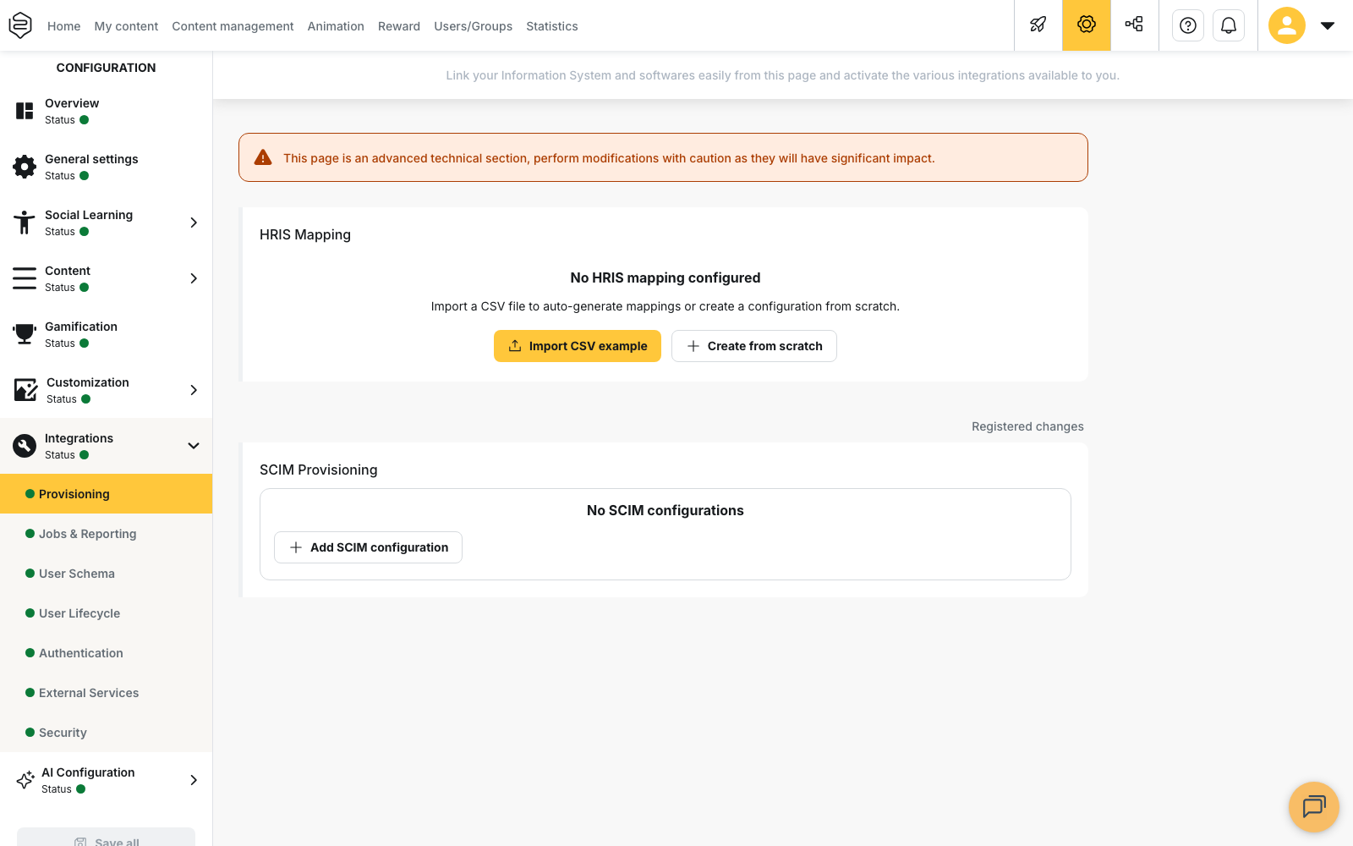This screenshot has height=846, width=1353.
Task: Click the Customization image icon
Action: pyautogui.click(x=25, y=390)
